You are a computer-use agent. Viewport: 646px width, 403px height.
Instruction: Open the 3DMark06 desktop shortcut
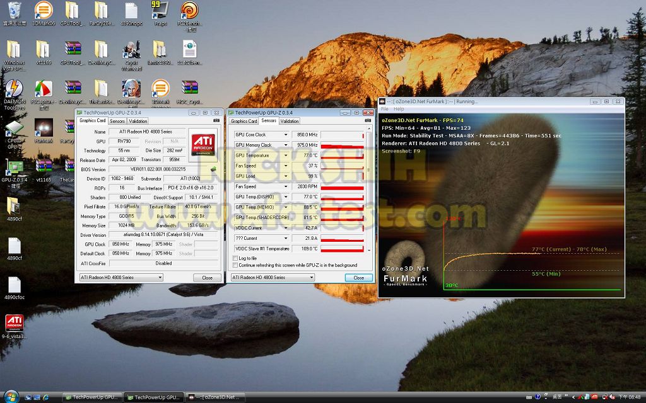pos(43,11)
